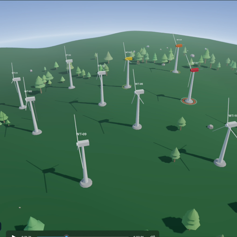Play the video with the play button

14,236
